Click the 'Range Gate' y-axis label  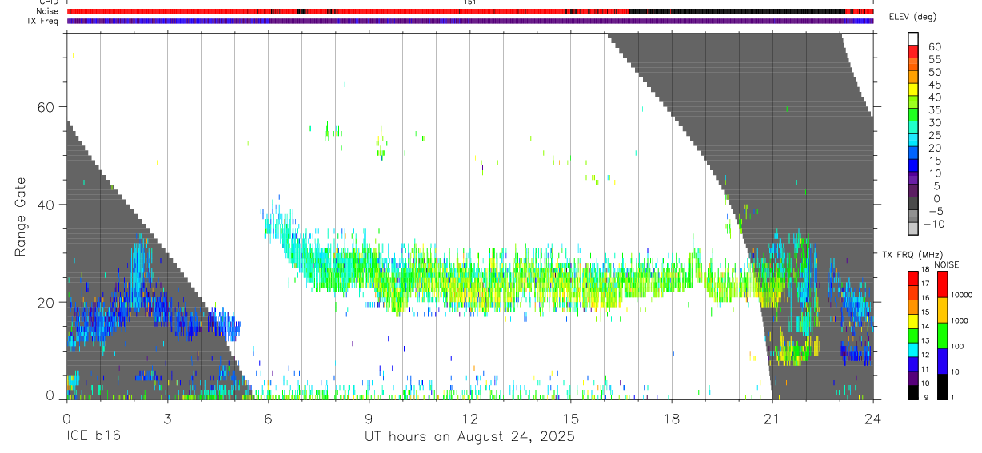pos(22,217)
